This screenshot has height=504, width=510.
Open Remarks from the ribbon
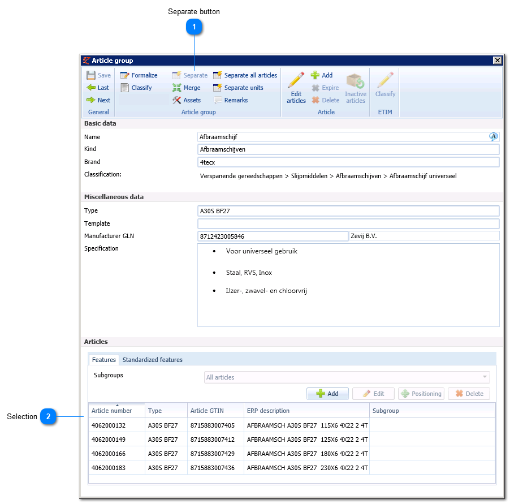coord(231,100)
